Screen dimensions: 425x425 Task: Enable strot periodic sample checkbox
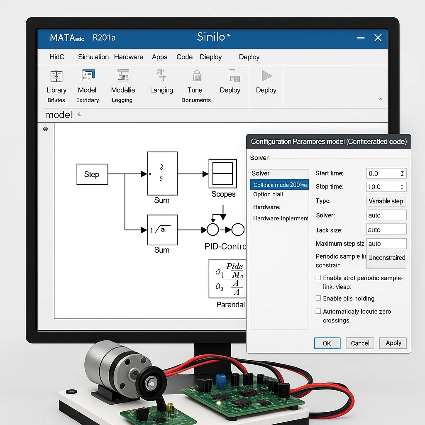click(x=318, y=278)
